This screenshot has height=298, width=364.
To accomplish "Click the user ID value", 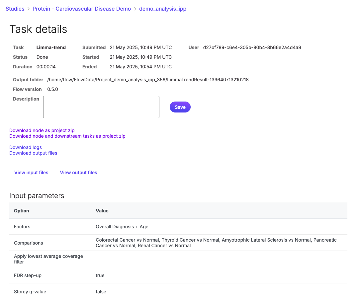I will click(252, 47).
